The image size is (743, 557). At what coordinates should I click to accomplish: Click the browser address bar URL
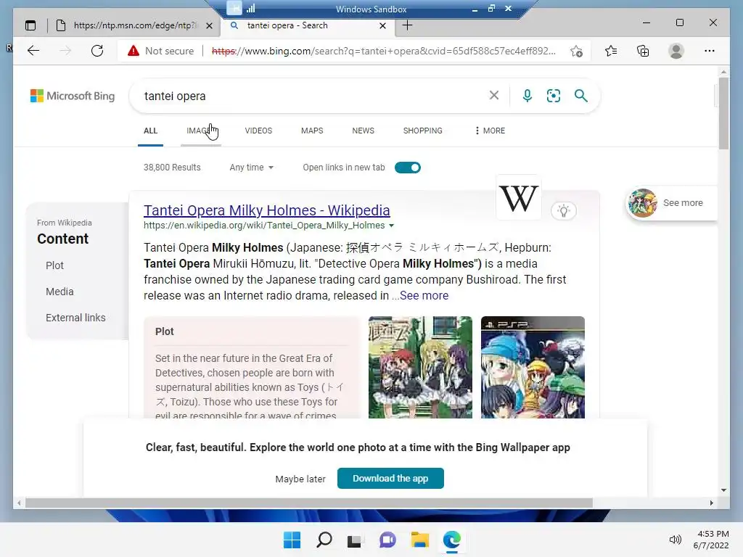coord(384,51)
